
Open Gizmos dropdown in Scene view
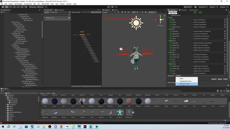[x=152, y=12]
